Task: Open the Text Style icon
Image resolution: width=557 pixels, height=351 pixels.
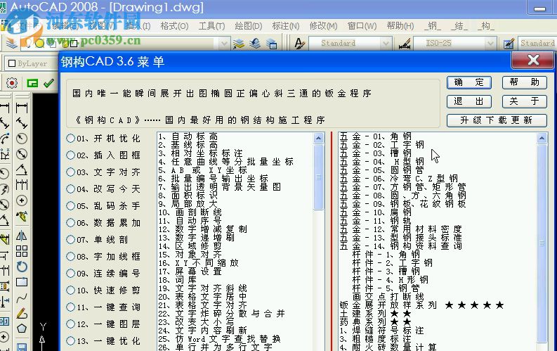Action: coord(299,44)
